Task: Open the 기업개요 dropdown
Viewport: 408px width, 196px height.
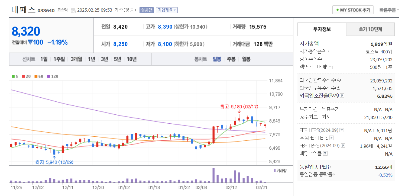Action: pos(166,10)
